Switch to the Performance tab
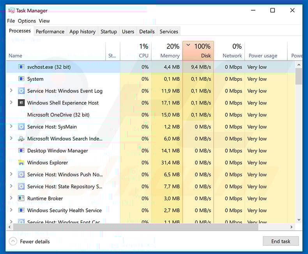308x254 pixels. [50, 32]
